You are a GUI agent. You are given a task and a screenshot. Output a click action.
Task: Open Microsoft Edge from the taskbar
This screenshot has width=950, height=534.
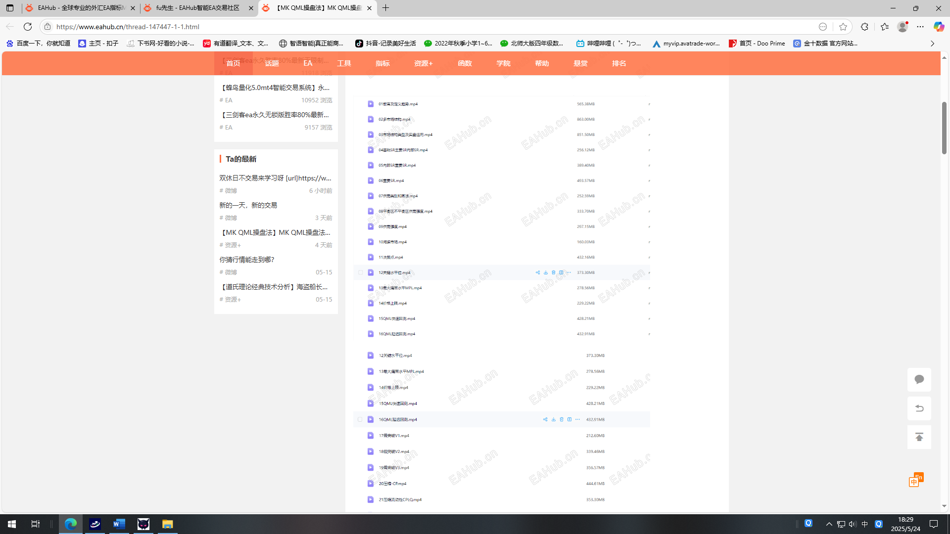71,524
